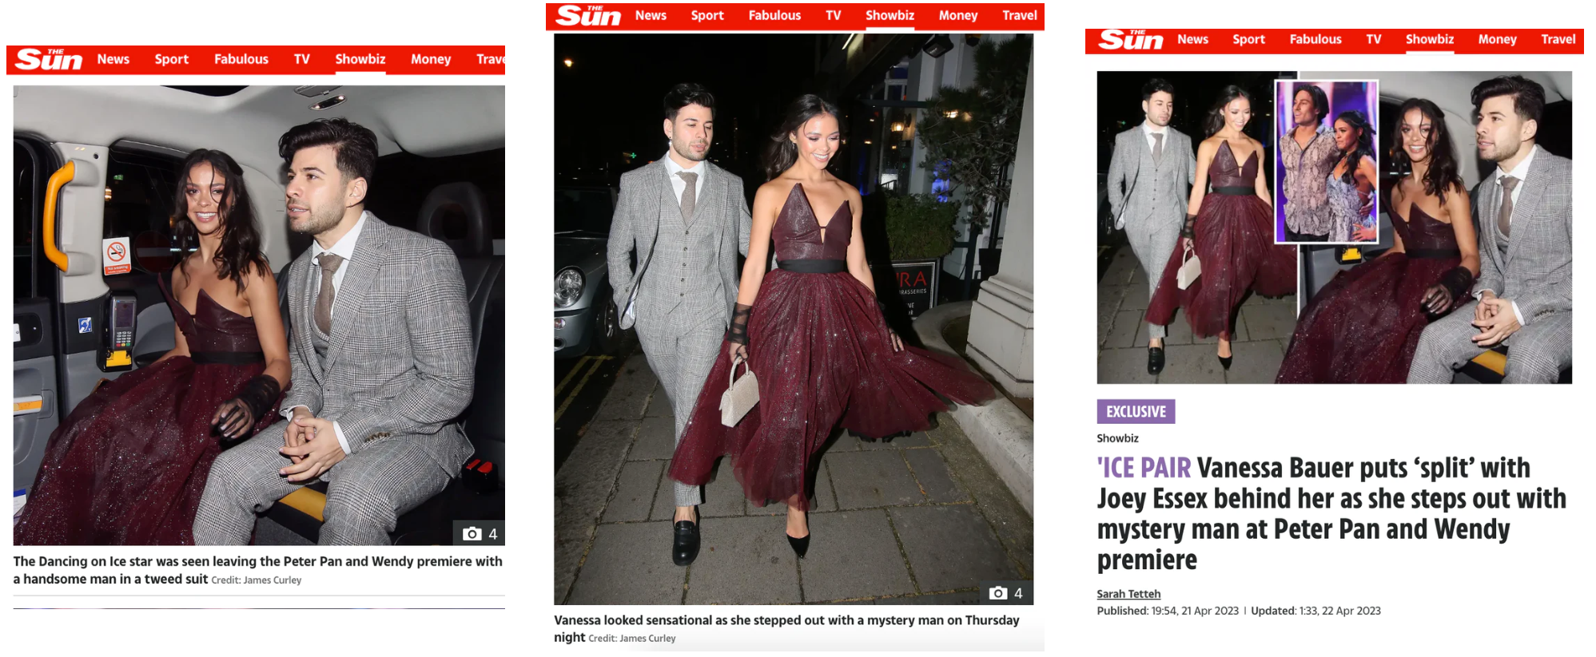Click the article's collage header image
This screenshot has height=657, width=1596.
click(x=1334, y=228)
